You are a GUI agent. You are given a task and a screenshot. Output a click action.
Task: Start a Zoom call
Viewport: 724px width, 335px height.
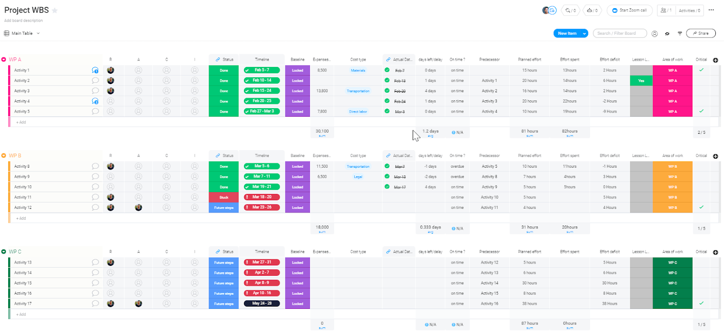(x=629, y=10)
